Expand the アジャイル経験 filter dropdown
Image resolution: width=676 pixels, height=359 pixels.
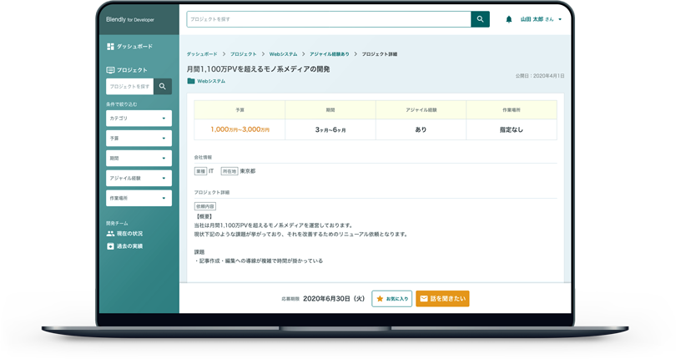[x=139, y=178]
